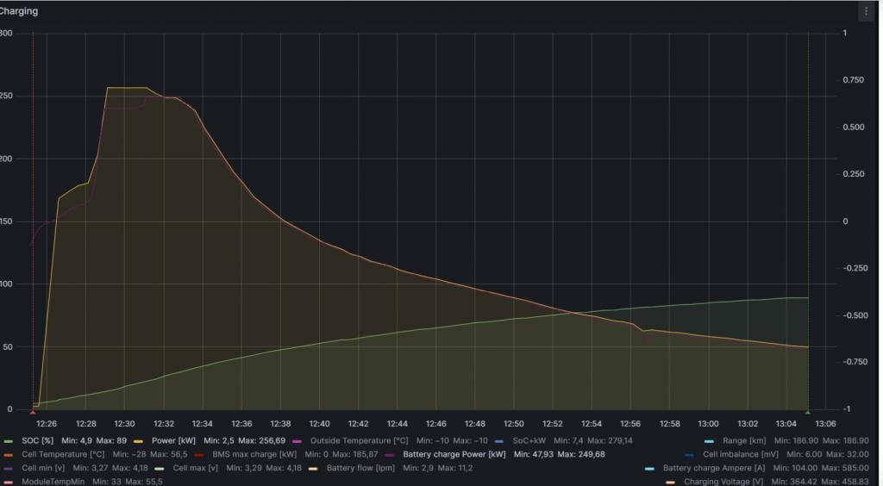Screen dimensions: 883x486
Task: Click the power curve peak on graph
Action: [126, 88]
